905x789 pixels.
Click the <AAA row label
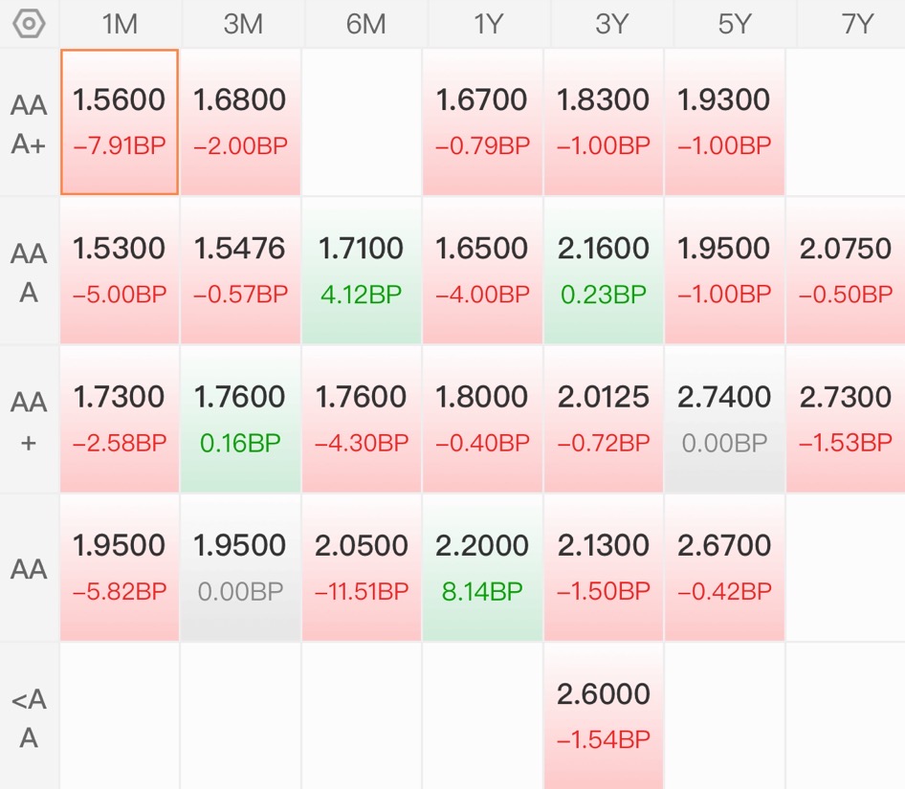coord(29,717)
